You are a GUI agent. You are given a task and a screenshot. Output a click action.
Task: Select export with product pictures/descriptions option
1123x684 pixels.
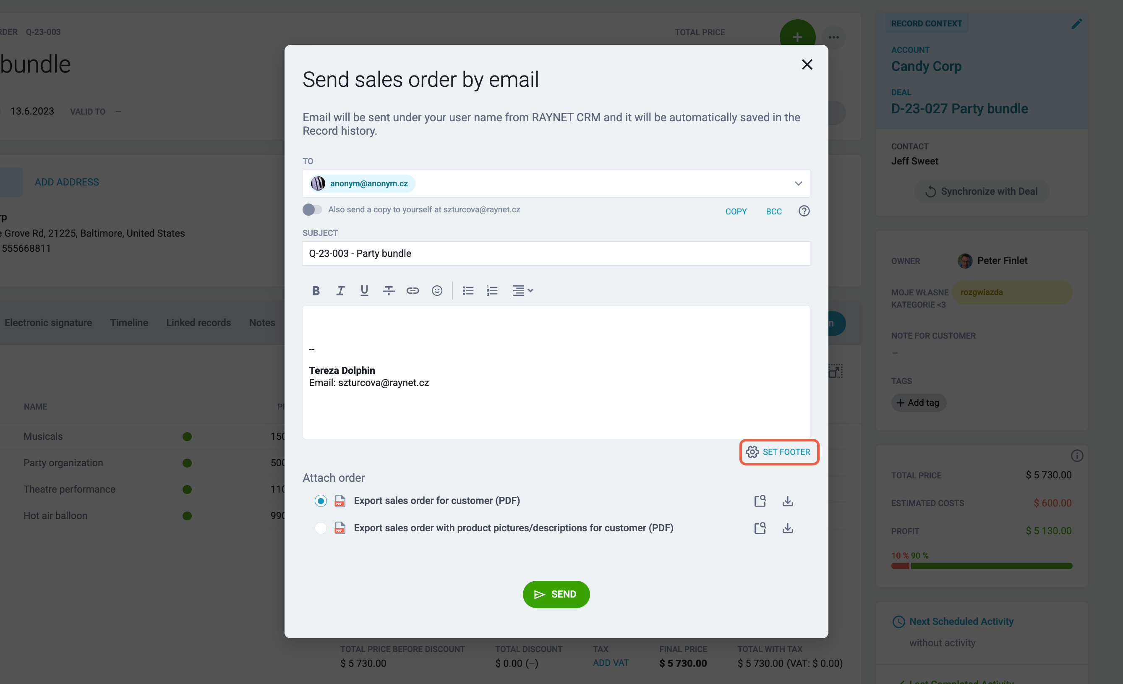(x=320, y=528)
